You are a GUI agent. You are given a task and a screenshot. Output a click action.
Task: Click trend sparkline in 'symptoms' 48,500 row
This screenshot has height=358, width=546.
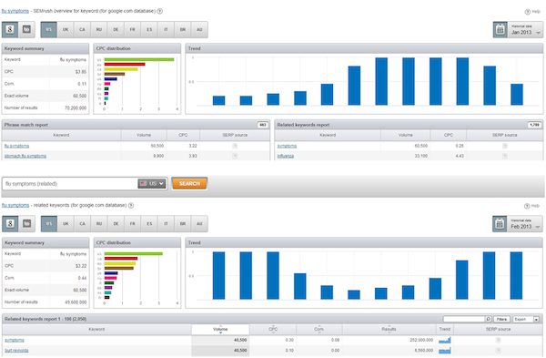click(445, 340)
